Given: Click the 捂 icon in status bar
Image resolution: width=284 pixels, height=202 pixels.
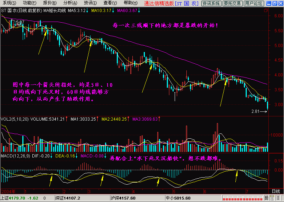Looking at the screenshot, I should [x=266, y=198].
